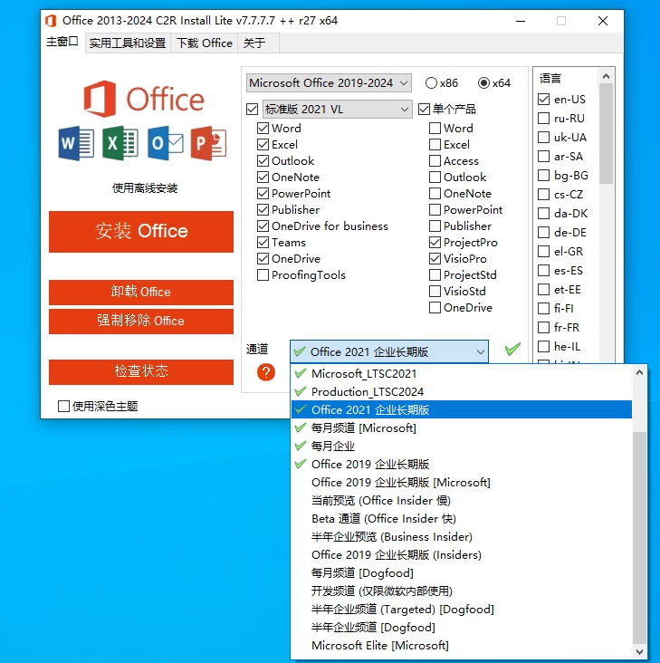660x663 pixels.
Task: Click the channel list scroll-down arrow
Action: [639, 651]
